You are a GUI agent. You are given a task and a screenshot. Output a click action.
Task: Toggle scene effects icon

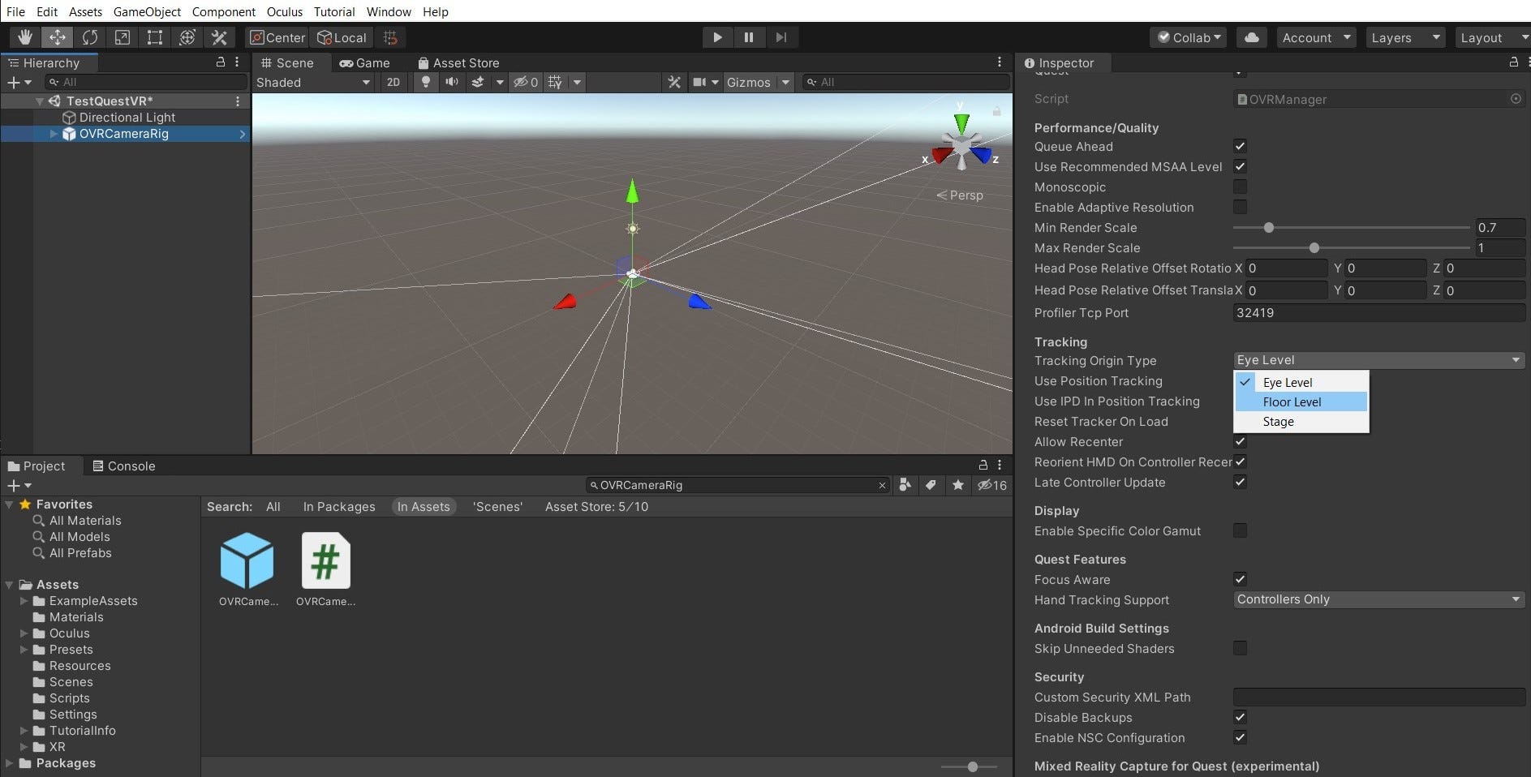tap(478, 82)
